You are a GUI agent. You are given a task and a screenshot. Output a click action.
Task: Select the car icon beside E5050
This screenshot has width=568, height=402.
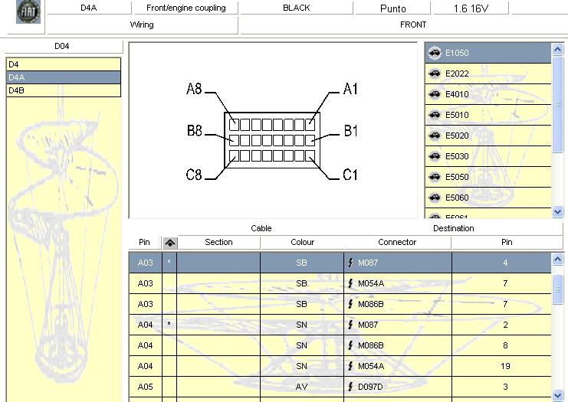[435, 177]
